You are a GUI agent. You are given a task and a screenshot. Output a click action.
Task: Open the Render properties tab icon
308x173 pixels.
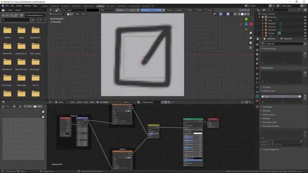pos(257,50)
